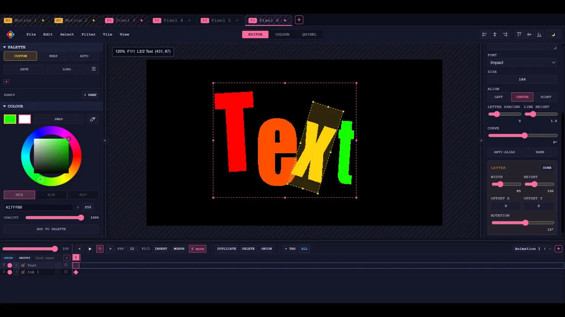565x317 pixels.
Task: Open palette hamburger menu icon
Action: (94, 69)
